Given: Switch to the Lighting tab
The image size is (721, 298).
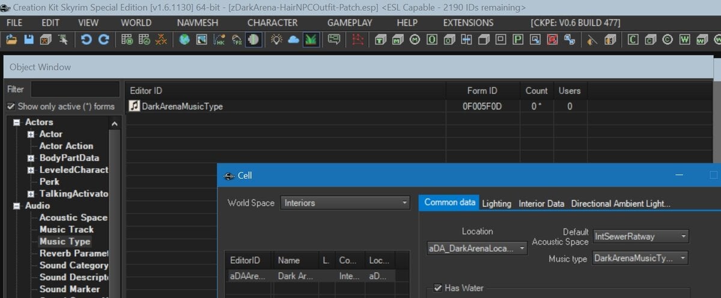Looking at the screenshot, I should click(x=497, y=203).
